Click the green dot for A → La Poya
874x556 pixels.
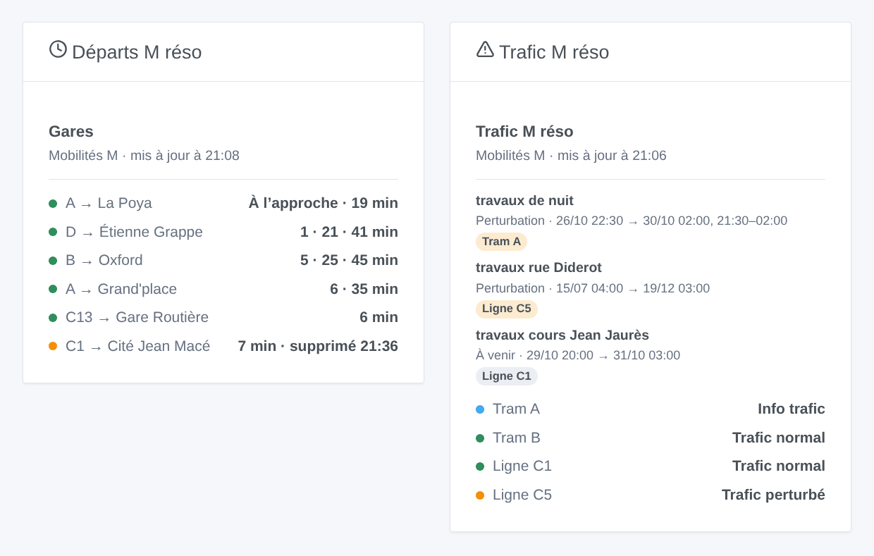[x=53, y=204]
